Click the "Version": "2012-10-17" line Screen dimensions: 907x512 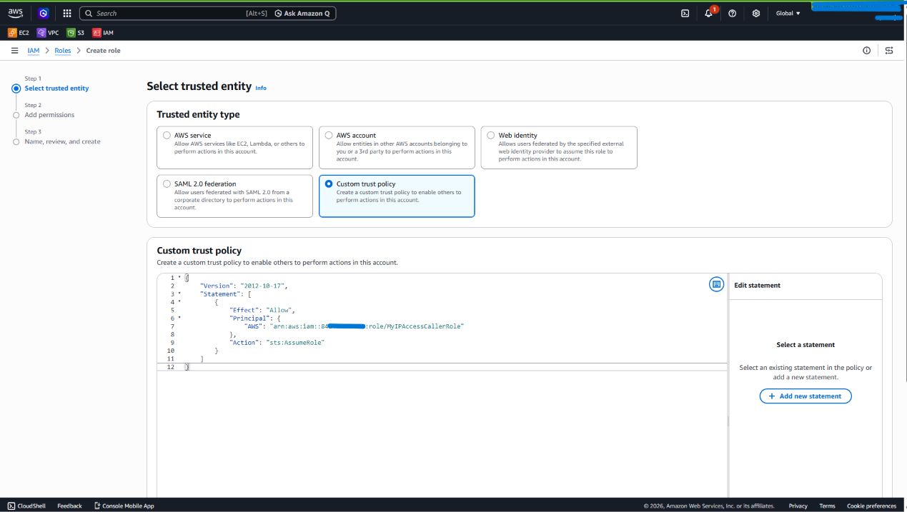[243, 286]
